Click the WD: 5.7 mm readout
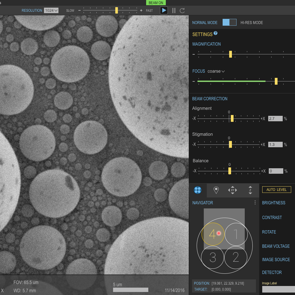Image resolution: width=295 pixels, height=295 pixels. pos(25,291)
